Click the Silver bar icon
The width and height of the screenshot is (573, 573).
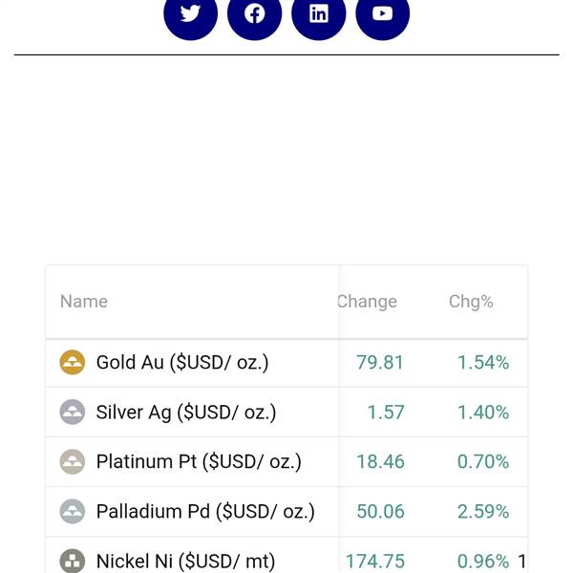[73, 413]
